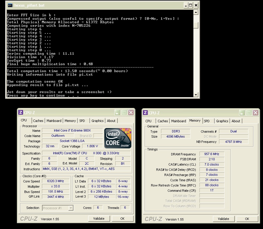Minimize the hexus_pifast.bat console window

186,5
